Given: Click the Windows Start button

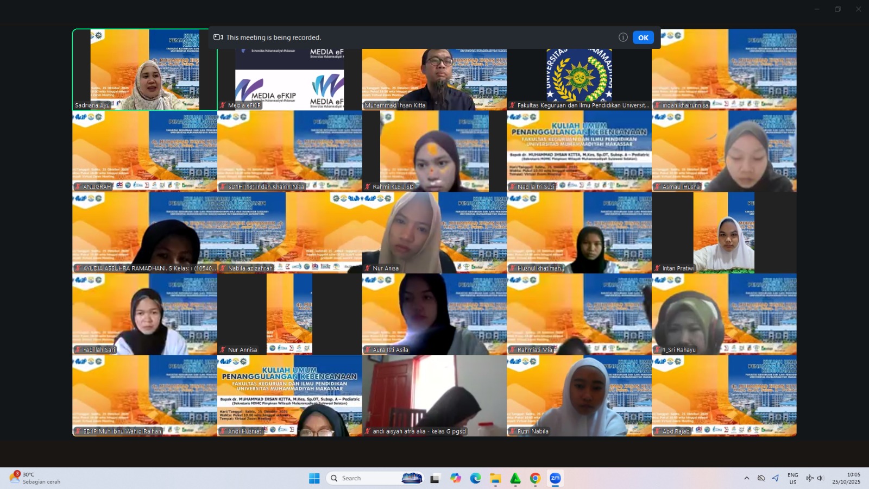Looking at the screenshot, I should click(314, 478).
